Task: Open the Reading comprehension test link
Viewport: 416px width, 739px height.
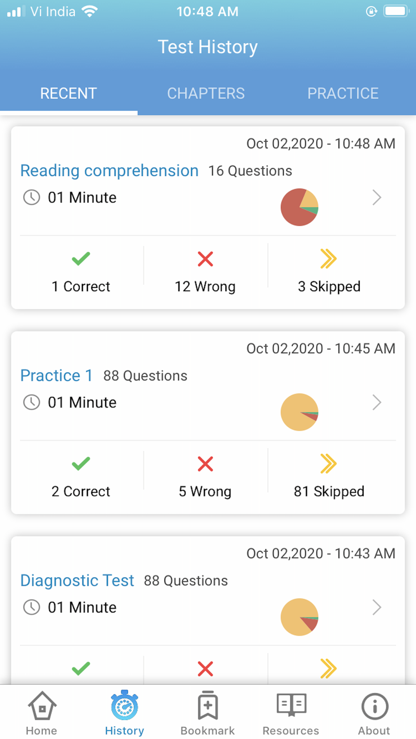Action: 109,171
